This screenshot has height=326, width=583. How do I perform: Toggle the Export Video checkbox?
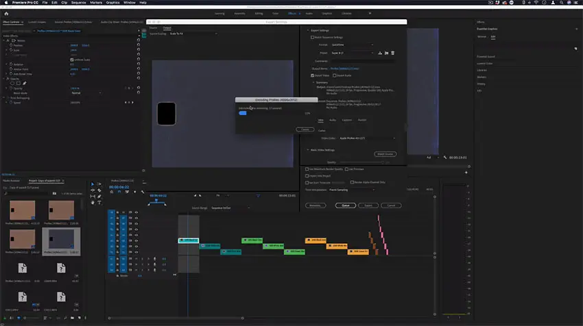coord(312,75)
